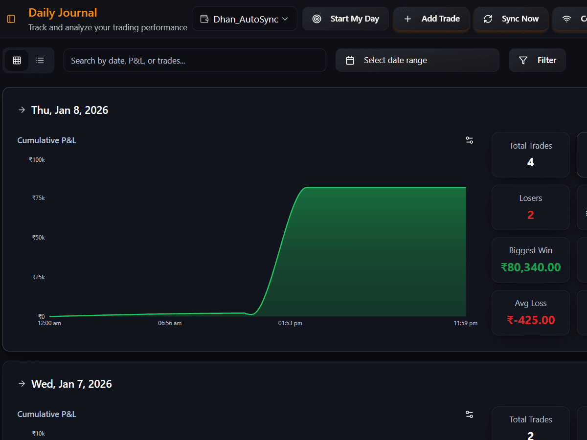Open the Dhan_AutoSync account dropdown
Image resolution: width=587 pixels, height=440 pixels.
(x=245, y=19)
